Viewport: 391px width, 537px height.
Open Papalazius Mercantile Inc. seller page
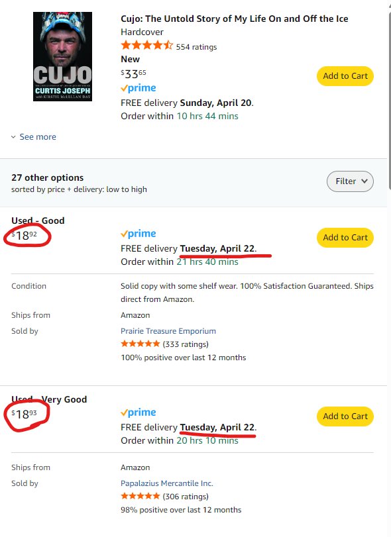tap(167, 483)
